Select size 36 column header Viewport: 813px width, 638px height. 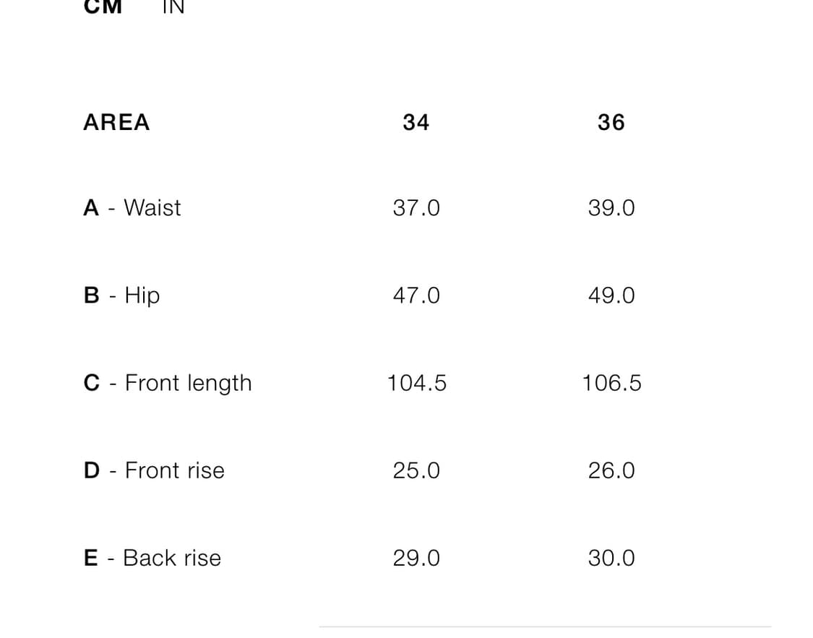[611, 122]
